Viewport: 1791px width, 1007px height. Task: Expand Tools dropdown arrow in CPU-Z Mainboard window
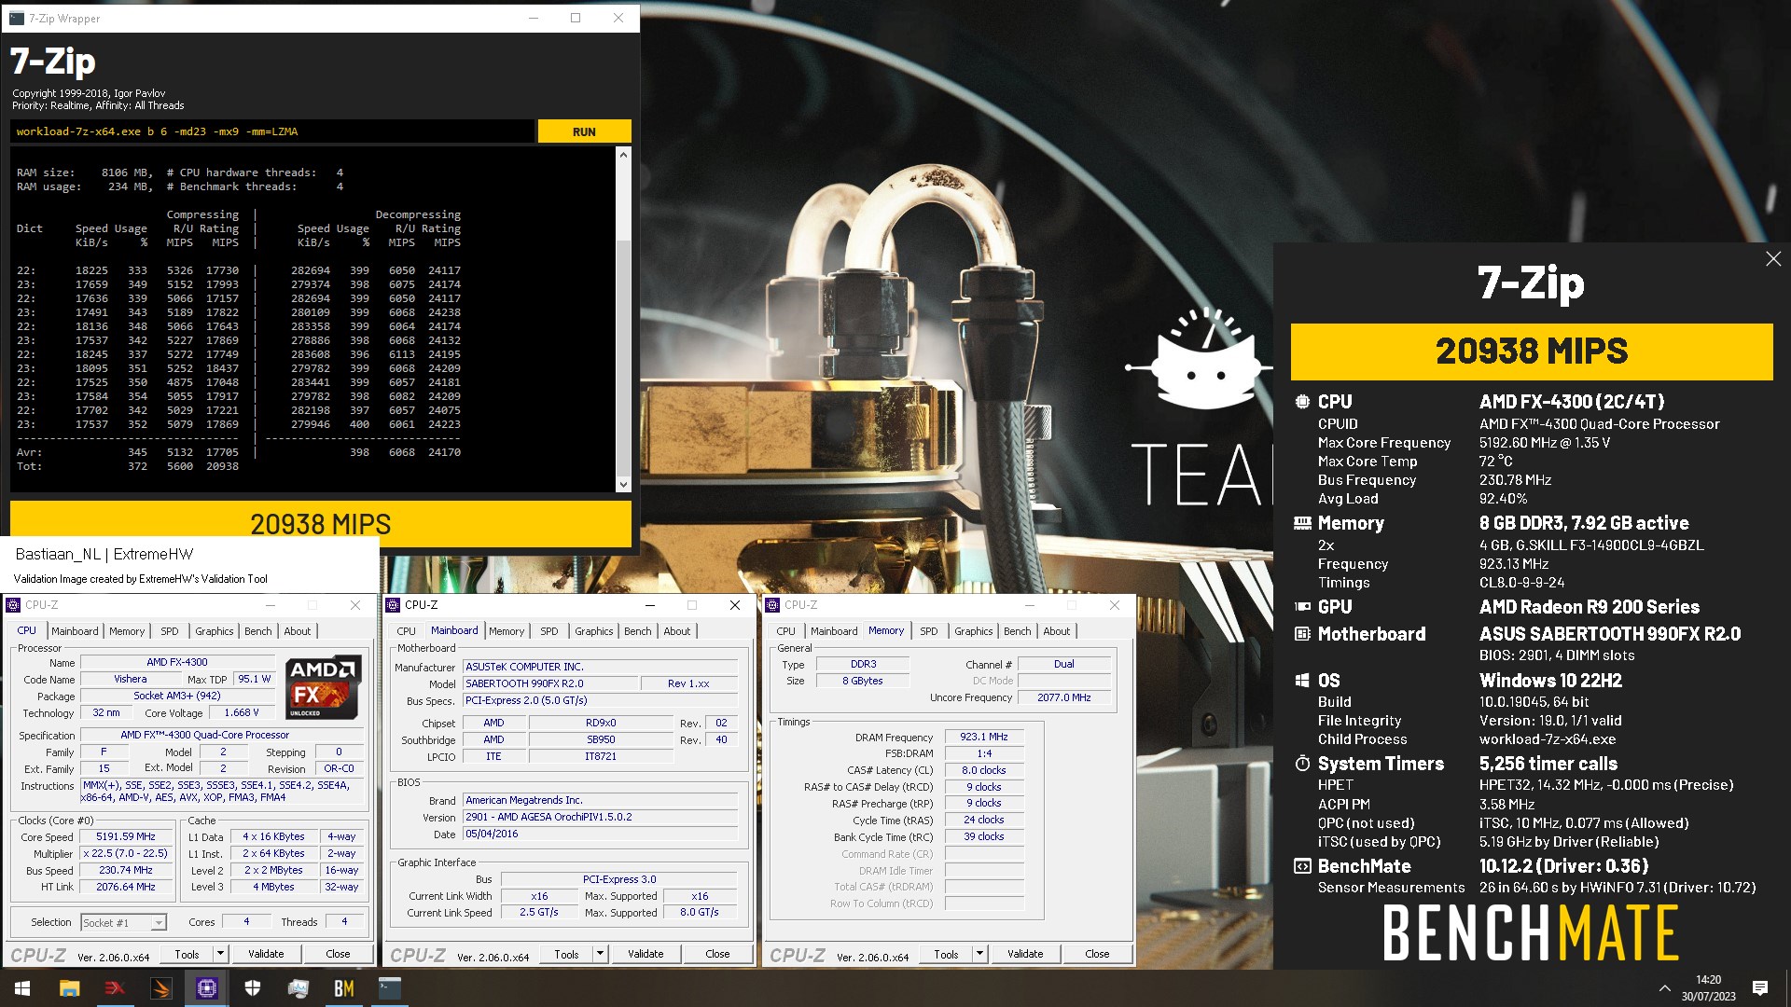tap(600, 954)
